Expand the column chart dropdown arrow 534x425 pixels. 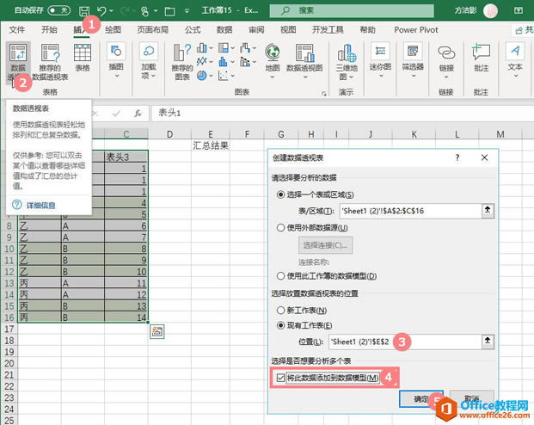tap(212, 48)
